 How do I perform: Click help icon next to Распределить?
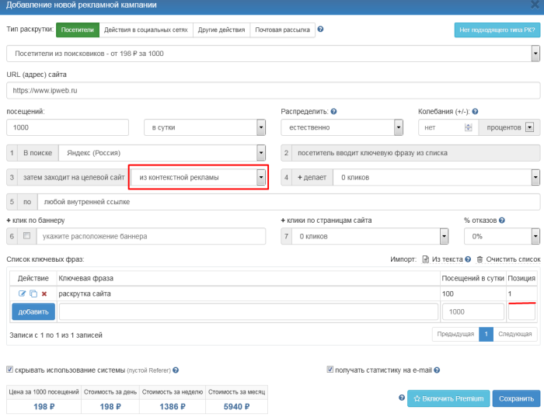pyautogui.click(x=333, y=111)
